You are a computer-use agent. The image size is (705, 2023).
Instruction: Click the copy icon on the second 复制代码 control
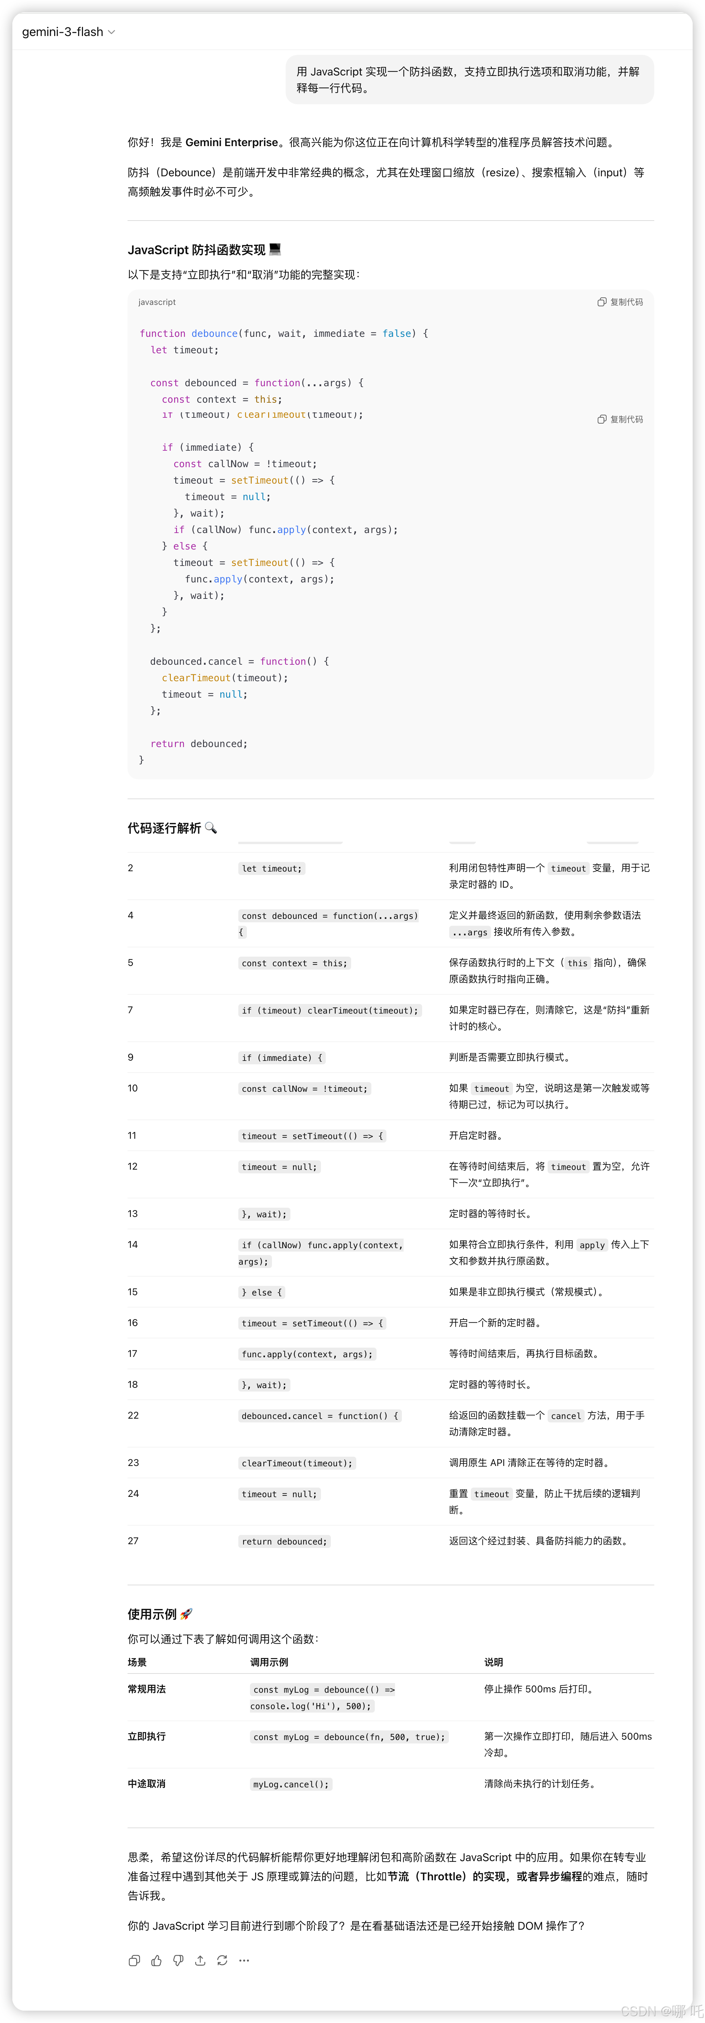601,419
